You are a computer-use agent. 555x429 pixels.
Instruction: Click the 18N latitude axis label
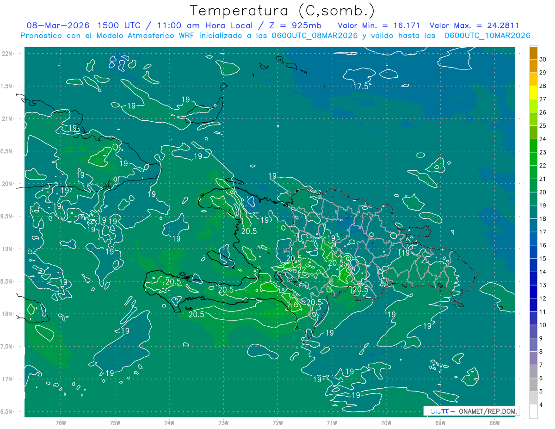pos(7,314)
